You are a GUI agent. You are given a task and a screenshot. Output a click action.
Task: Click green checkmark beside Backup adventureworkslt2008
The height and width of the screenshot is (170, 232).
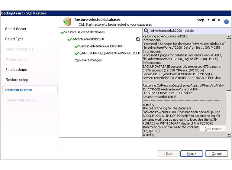coord(76,46)
